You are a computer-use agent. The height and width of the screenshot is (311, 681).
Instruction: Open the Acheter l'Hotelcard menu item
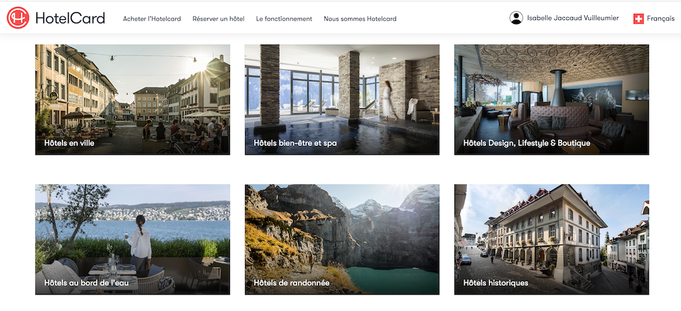pyautogui.click(x=152, y=19)
